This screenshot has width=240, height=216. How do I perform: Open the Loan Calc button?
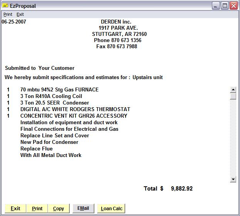(x=111, y=209)
